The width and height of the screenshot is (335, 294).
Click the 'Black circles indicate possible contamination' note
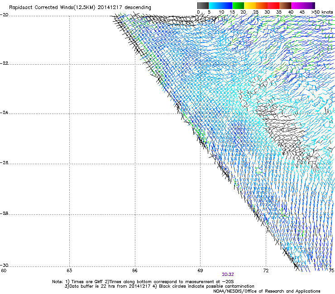click(x=206, y=286)
